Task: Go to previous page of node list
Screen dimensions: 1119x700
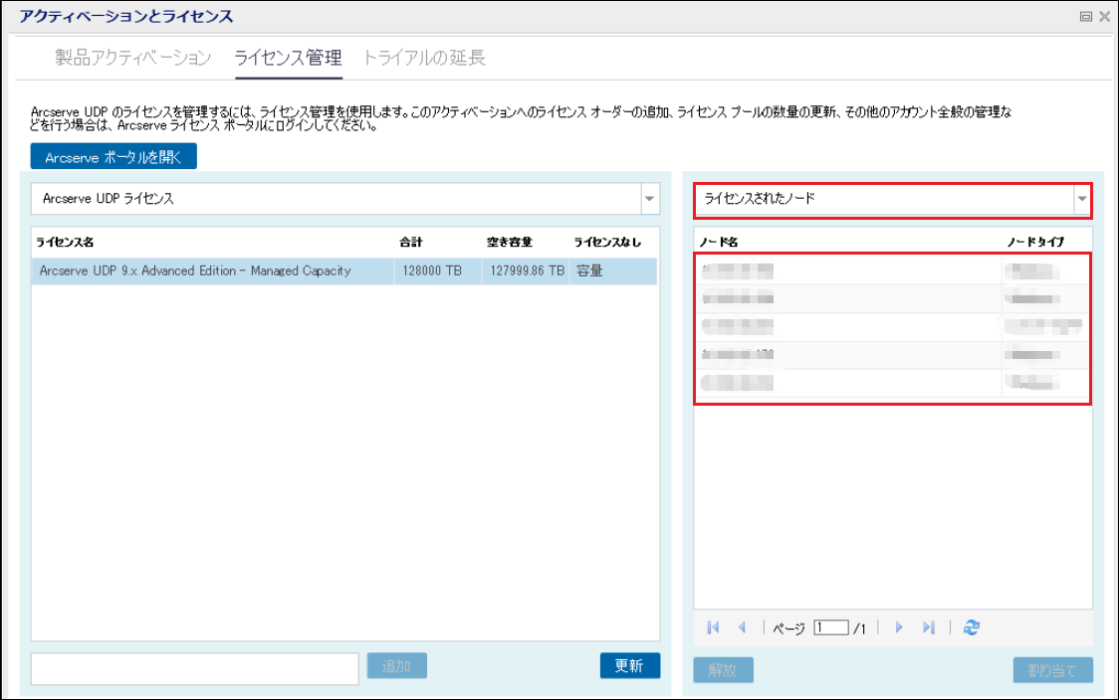Action: (x=742, y=627)
